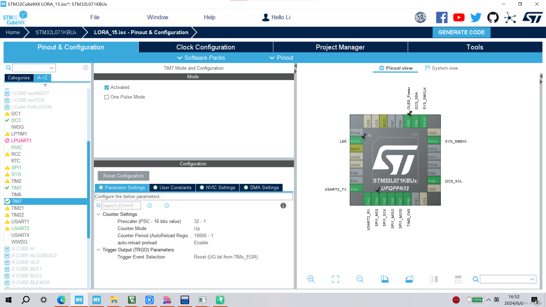This screenshot has width=546, height=307.
Task: Zoom in on the pinout view
Action: pos(311,279)
